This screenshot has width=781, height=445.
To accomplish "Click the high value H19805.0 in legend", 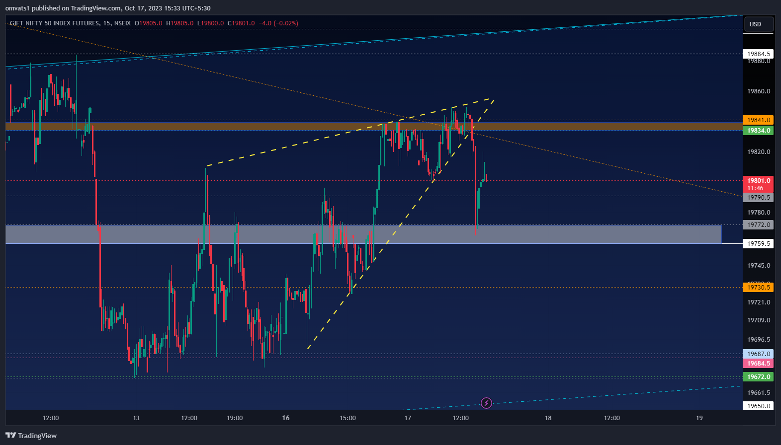I will pos(180,23).
